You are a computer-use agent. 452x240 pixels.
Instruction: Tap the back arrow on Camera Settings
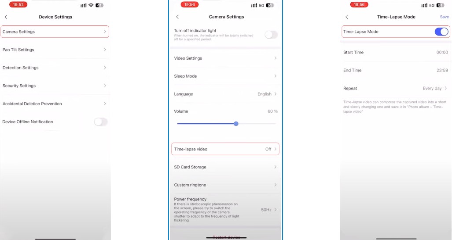tap(177, 17)
